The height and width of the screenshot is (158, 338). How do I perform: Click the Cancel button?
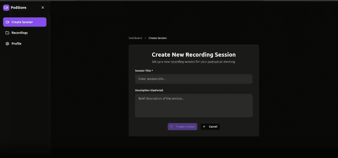click(210, 127)
